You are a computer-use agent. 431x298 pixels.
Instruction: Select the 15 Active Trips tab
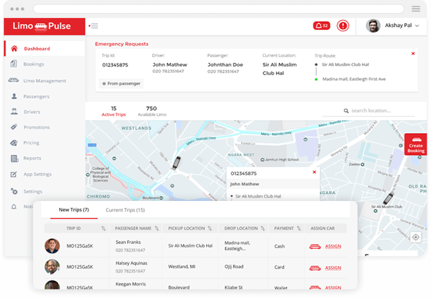113,111
